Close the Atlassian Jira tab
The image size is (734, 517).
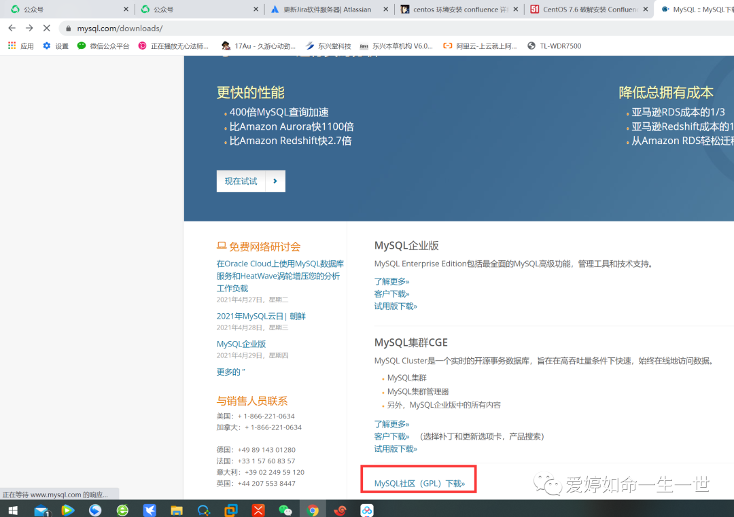pos(386,10)
